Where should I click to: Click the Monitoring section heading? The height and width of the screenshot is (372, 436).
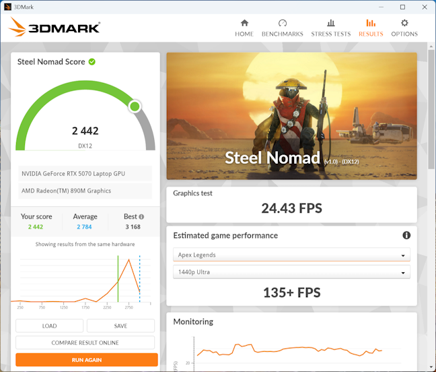193,321
